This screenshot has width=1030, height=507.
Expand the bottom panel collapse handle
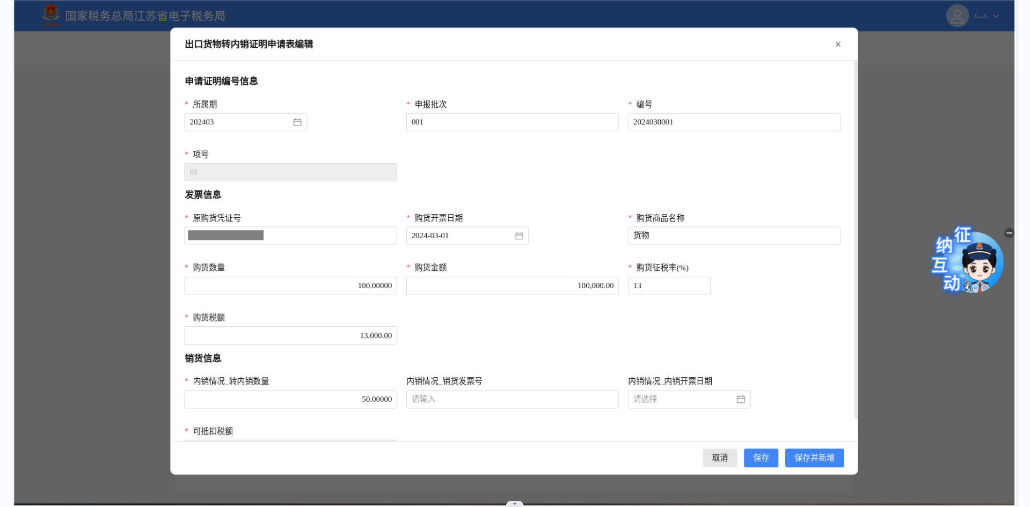pos(514,504)
